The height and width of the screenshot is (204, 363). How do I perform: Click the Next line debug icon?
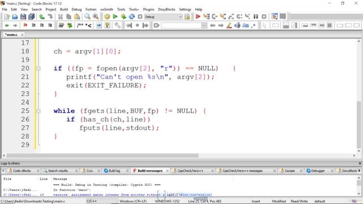point(214,16)
